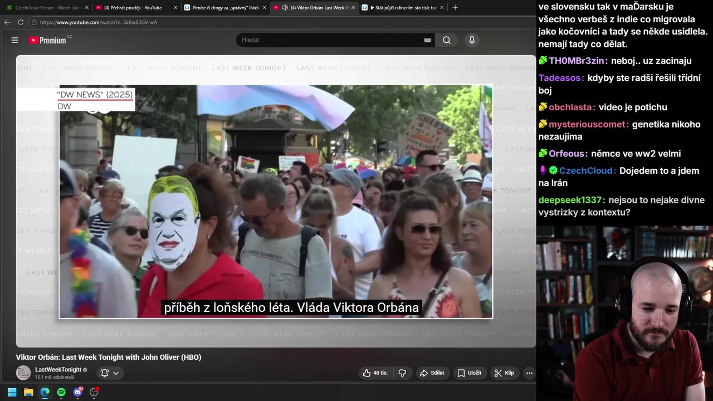Dislike the video with thumbs-down

[402, 373]
